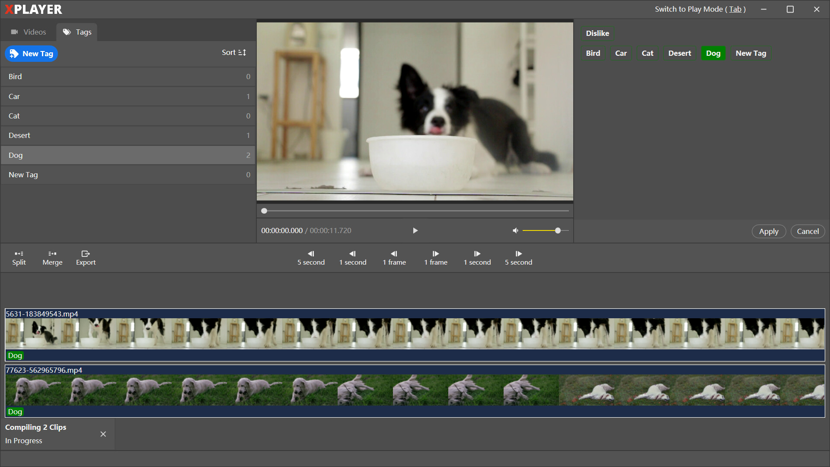Play the video preview
Screen dimensions: 830x467
pos(415,230)
